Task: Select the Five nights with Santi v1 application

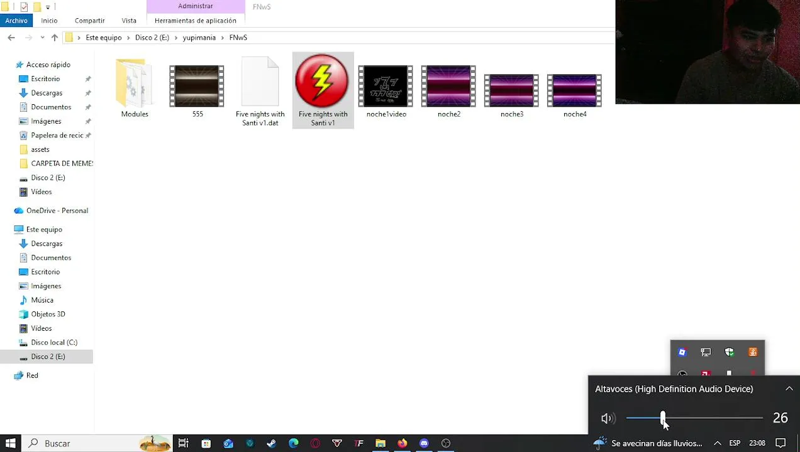Action: (323, 90)
